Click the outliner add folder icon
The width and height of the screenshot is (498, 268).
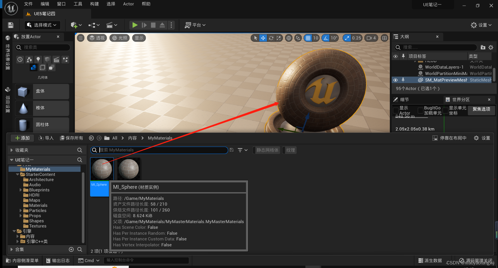click(483, 47)
